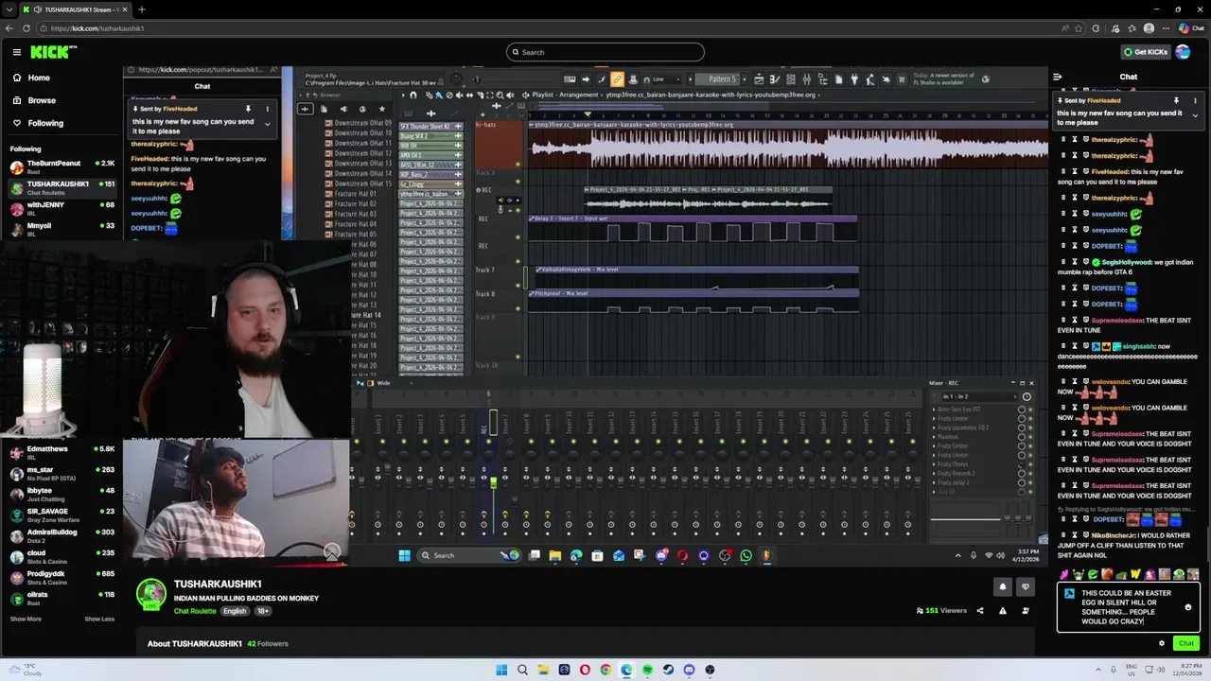The height and width of the screenshot is (681, 1211).
Task: Open Copilot Chat in browser
Action: 1191,28
